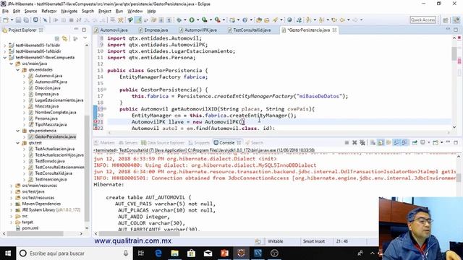The width and height of the screenshot is (463, 260).
Task: Click Remove Launch in the Console toolbar
Action: click(354, 143)
